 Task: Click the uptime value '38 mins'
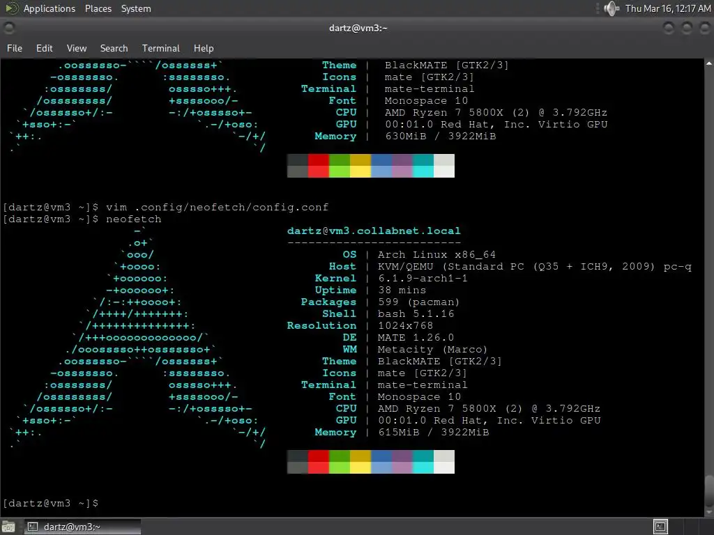click(x=402, y=290)
